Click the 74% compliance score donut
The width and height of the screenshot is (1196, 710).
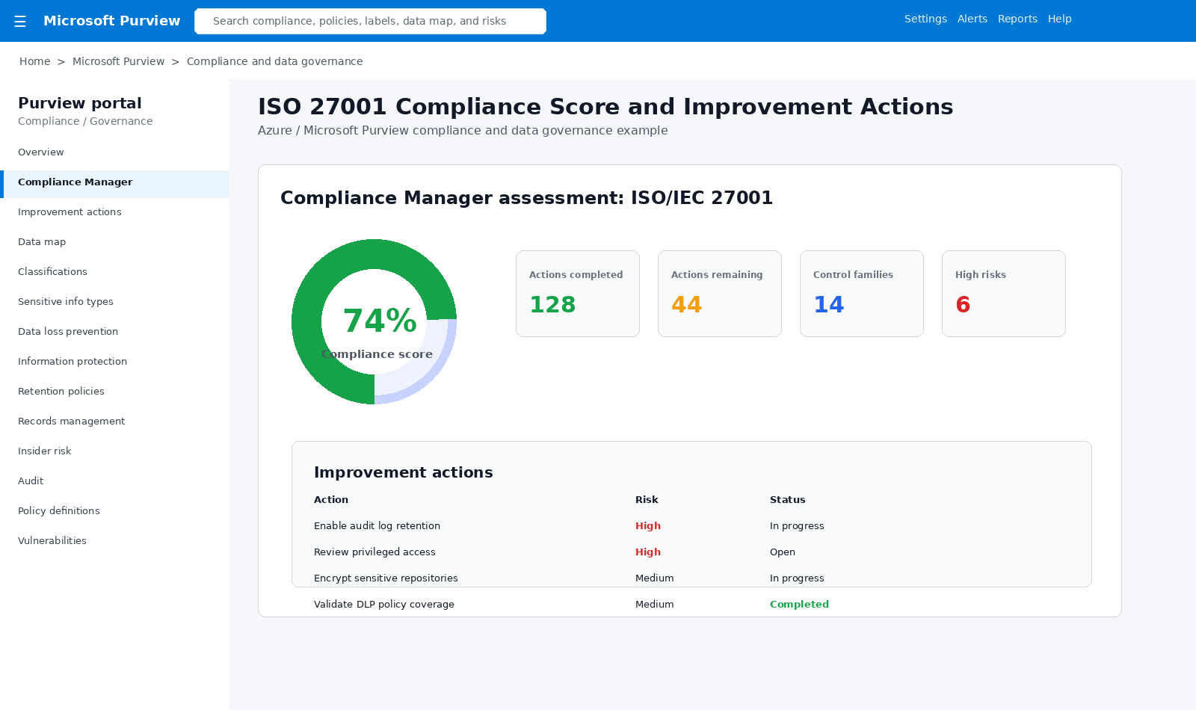(374, 321)
